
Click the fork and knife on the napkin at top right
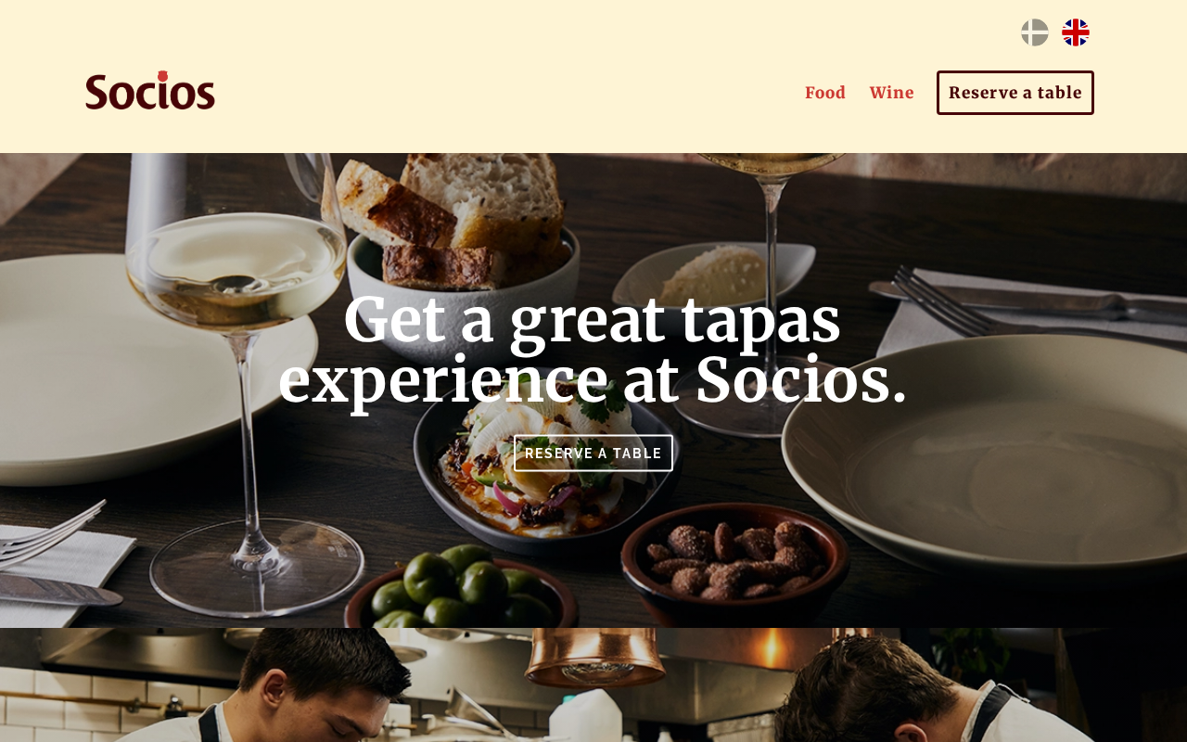(1029, 306)
